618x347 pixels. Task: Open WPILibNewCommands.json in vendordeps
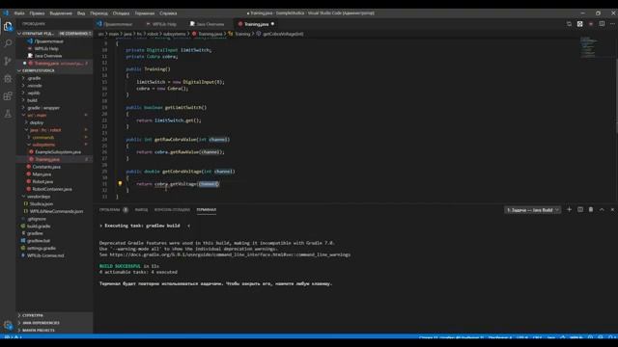tap(56, 211)
